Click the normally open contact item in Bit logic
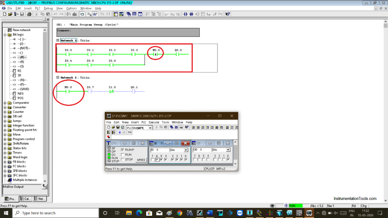388x218 pixels. (x=19, y=39)
